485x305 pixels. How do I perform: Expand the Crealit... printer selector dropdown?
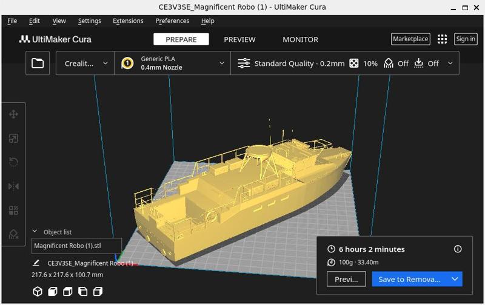(x=85, y=64)
